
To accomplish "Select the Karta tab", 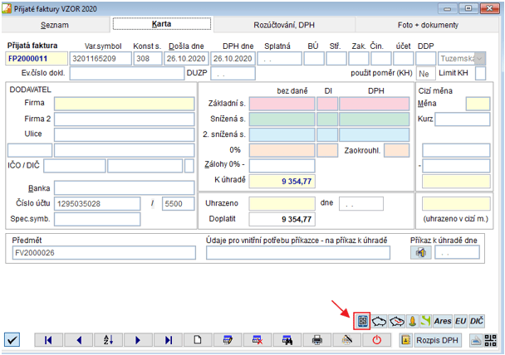I will pyautogui.click(x=162, y=24).
